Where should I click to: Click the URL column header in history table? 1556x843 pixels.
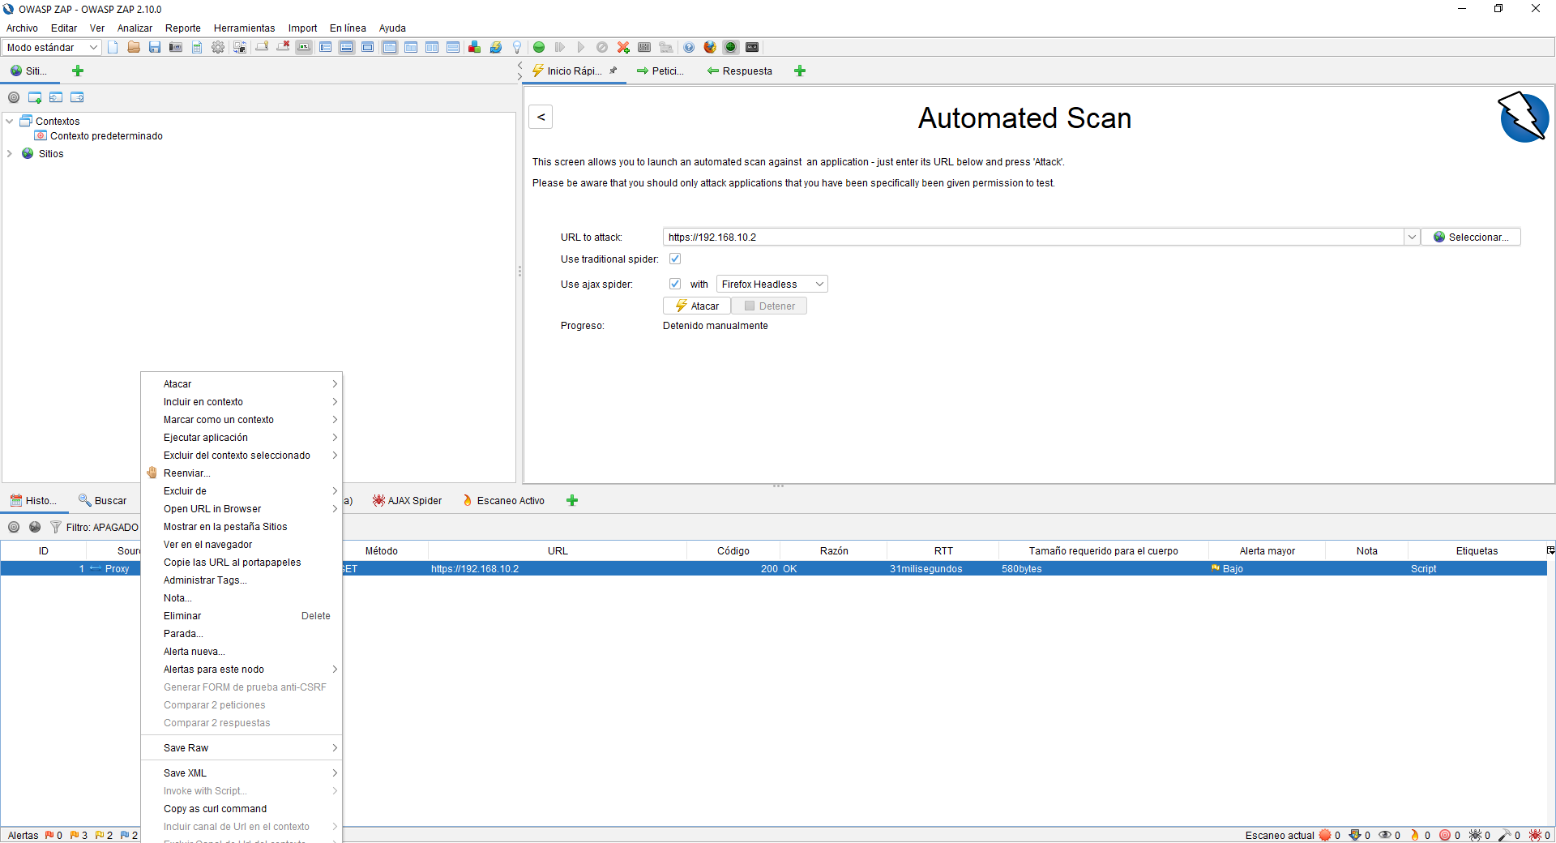click(x=558, y=550)
